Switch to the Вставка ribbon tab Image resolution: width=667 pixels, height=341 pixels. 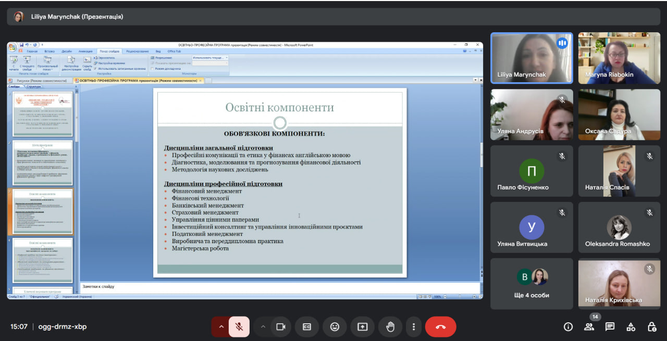(x=50, y=52)
